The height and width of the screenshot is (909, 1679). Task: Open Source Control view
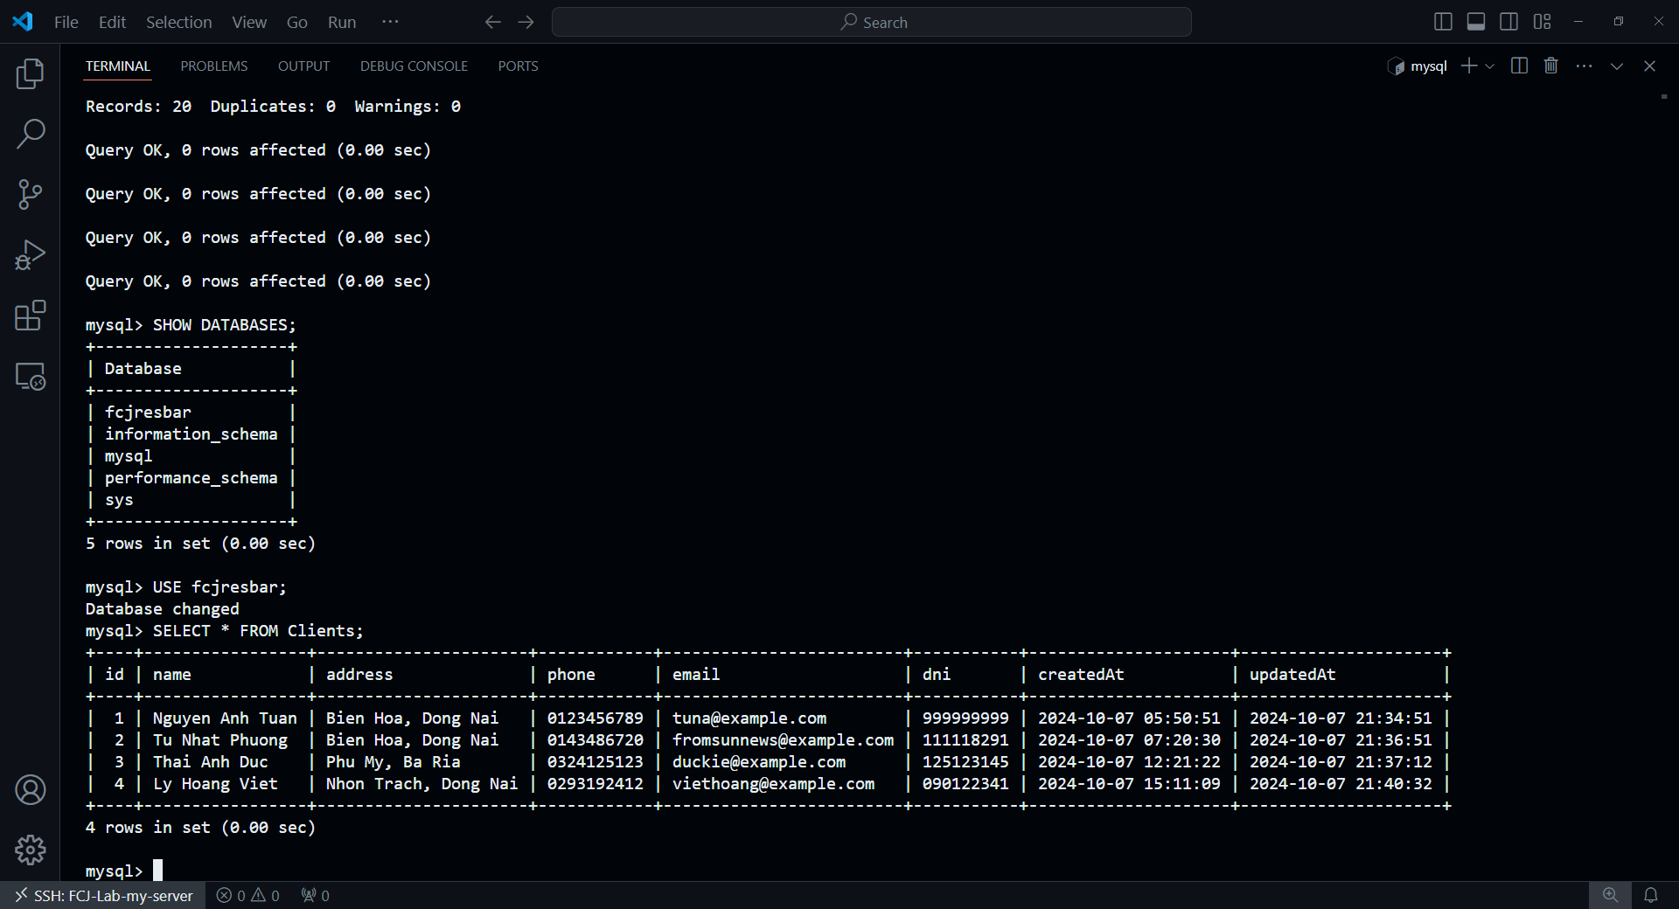click(30, 194)
